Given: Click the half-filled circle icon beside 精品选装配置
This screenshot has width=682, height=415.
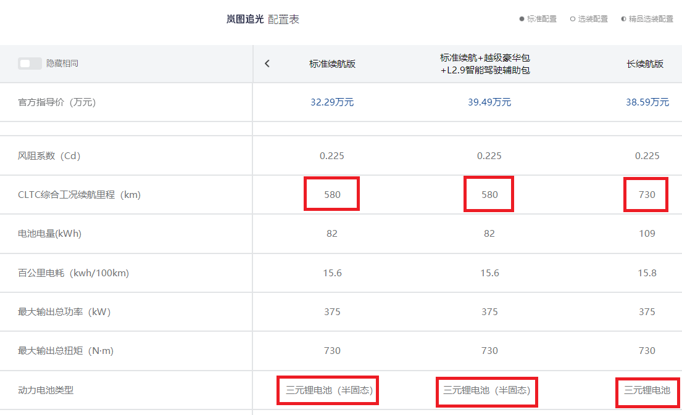Looking at the screenshot, I should click(x=623, y=19).
